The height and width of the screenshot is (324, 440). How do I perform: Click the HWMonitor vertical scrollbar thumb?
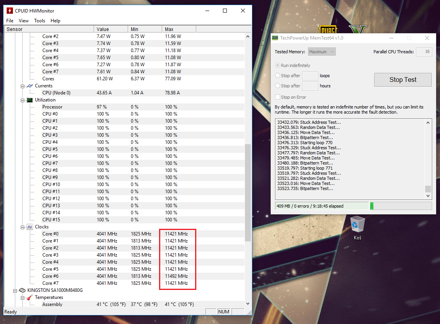click(x=248, y=193)
